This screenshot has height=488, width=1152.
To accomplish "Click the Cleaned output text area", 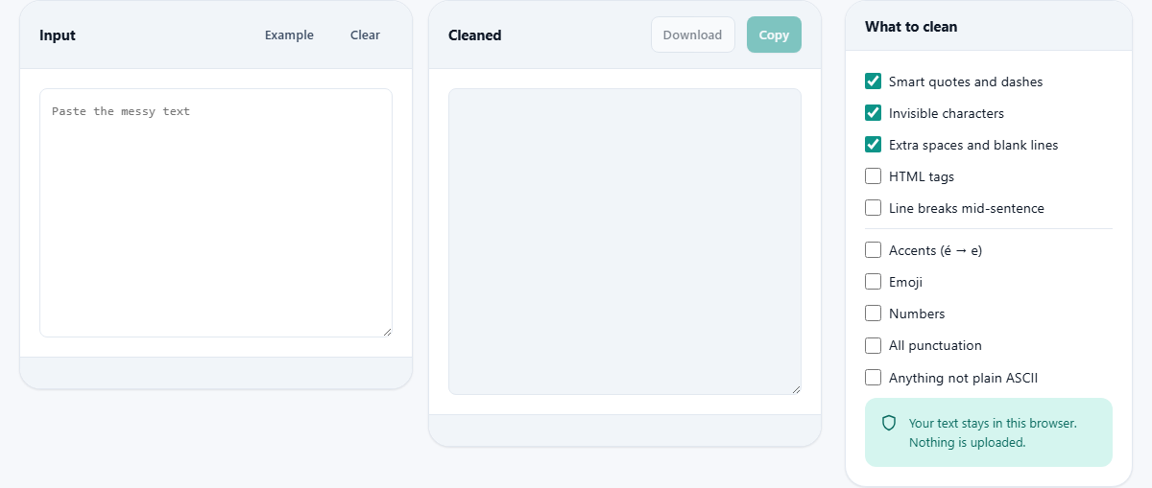I will pos(625,242).
